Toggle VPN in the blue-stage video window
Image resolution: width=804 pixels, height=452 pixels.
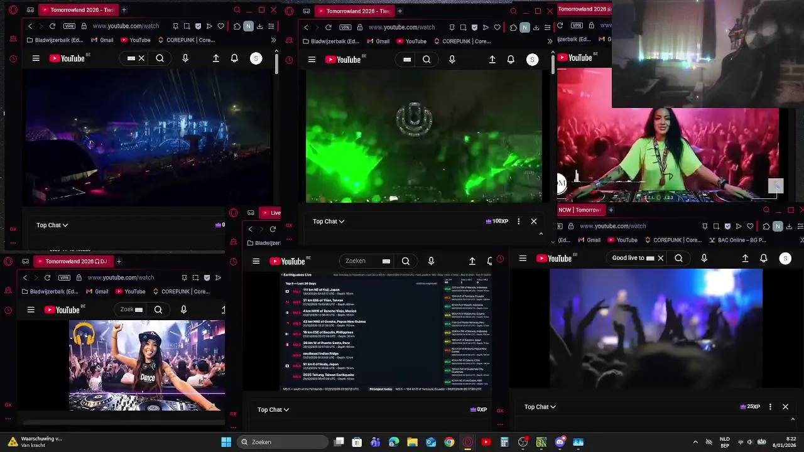[69, 26]
